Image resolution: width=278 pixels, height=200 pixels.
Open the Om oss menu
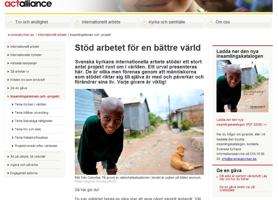click(x=239, y=22)
